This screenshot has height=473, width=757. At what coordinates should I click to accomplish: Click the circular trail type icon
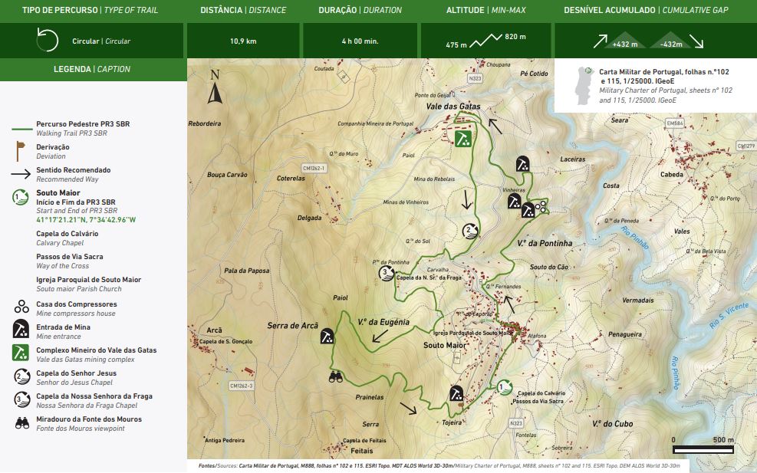(x=48, y=41)
